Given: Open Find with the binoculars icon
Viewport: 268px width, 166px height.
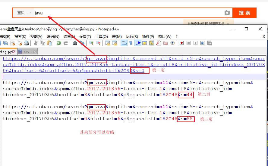Looking at the screenshot, I should click(x=75, y=43).
